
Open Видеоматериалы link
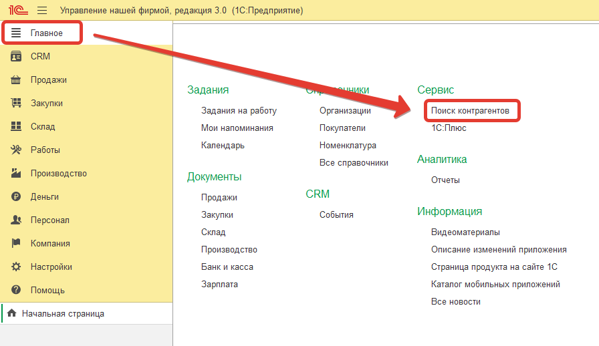coord(465,232)
